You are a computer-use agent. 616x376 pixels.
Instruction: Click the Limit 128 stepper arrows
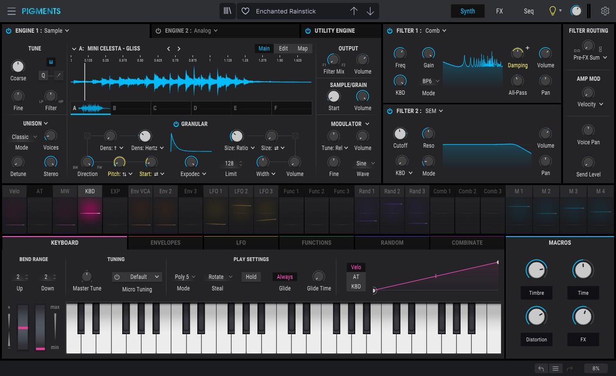coord(241,163)
